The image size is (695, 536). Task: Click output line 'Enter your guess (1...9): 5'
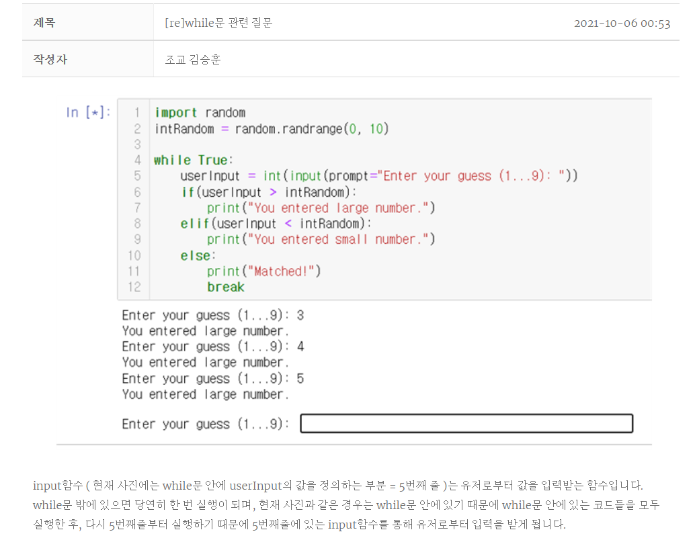tap(213, 378)
